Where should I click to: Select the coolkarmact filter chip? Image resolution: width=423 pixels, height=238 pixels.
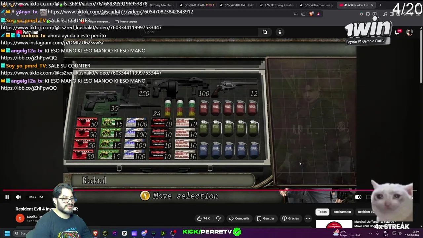[x=342, y=212]
